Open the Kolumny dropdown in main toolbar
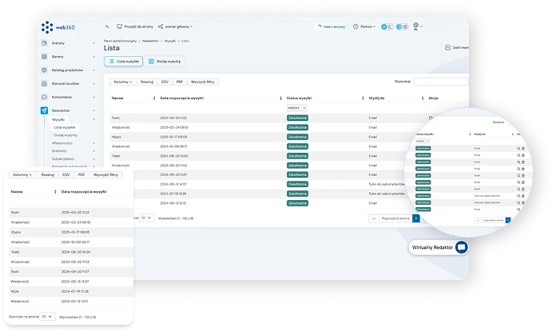This screenshot has width=556, height=332. [122, 82]
